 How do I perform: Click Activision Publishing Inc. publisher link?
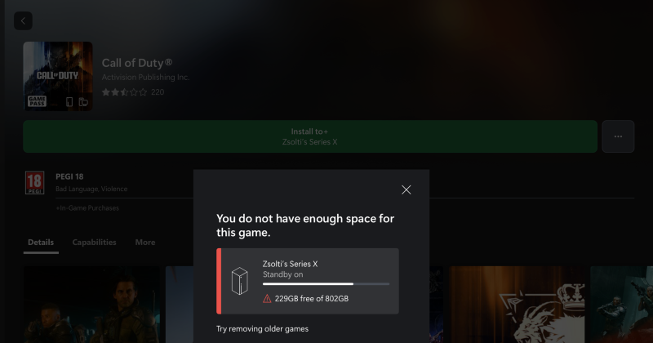(146, 77)
